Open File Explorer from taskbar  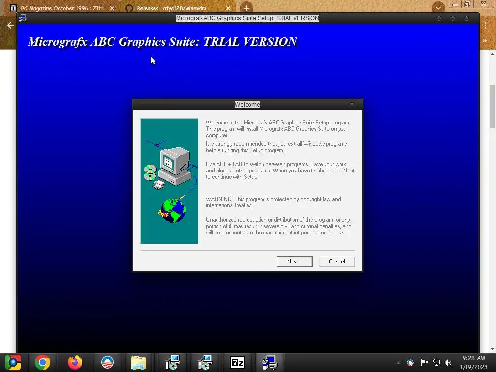(139, 362)
